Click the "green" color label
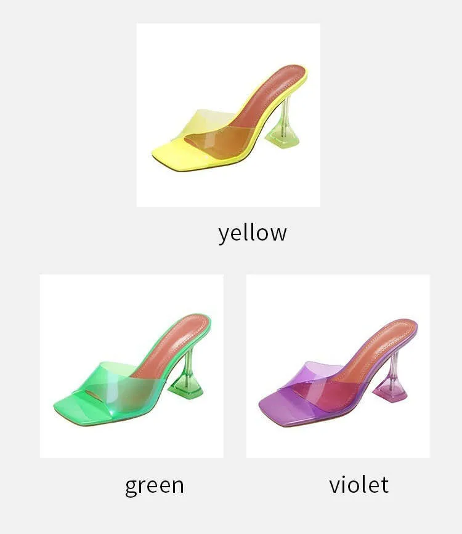The image size is (462, 534). click(155, 486)
